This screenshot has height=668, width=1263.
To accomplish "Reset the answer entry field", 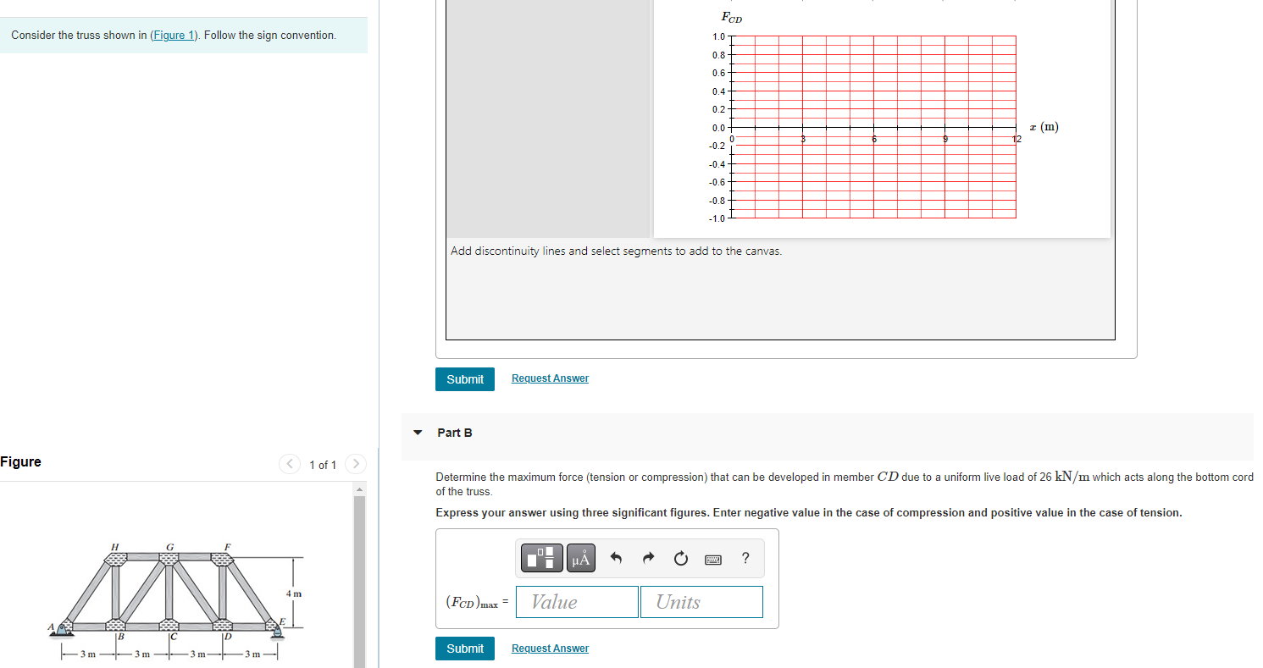I will pos(680,557).
